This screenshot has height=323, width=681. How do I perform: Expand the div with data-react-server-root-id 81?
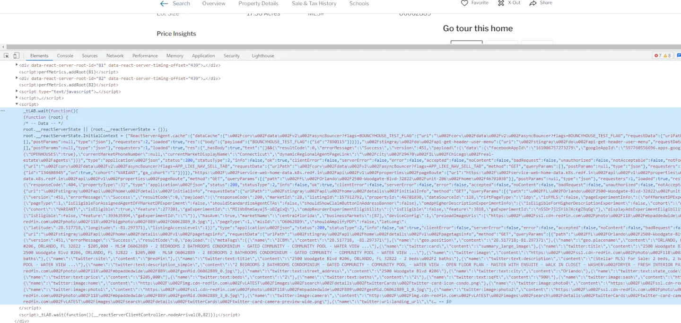(17, 65)
